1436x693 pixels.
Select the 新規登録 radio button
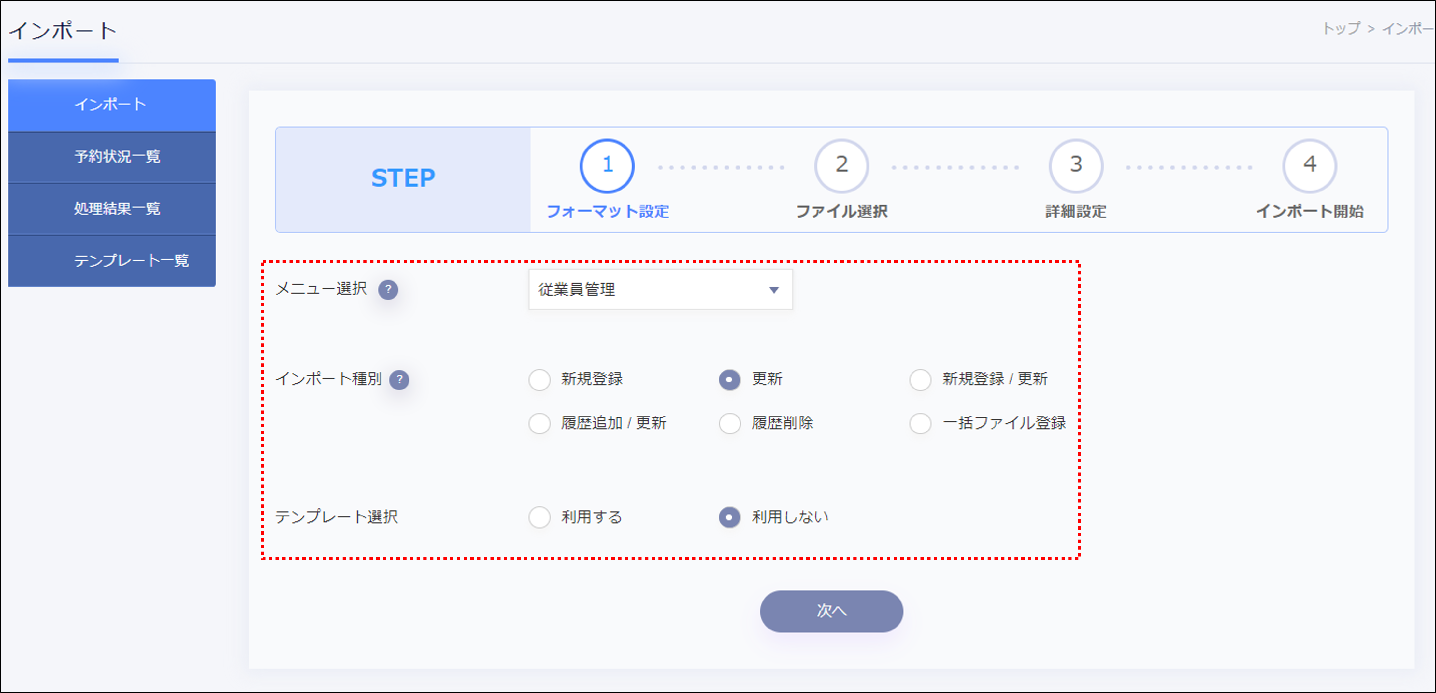pos(538,379)
